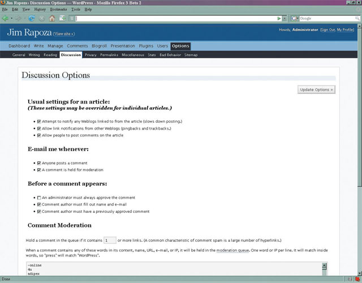The image size is (362, 283).
Task: Open the address bar history dropdown
Action: 285,19
